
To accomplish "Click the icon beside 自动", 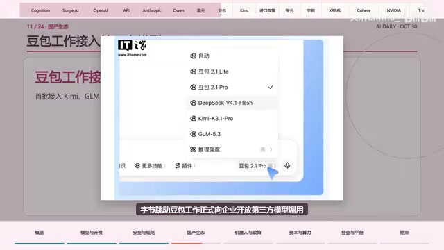I will pyautogui.click(x=193, y=56).
